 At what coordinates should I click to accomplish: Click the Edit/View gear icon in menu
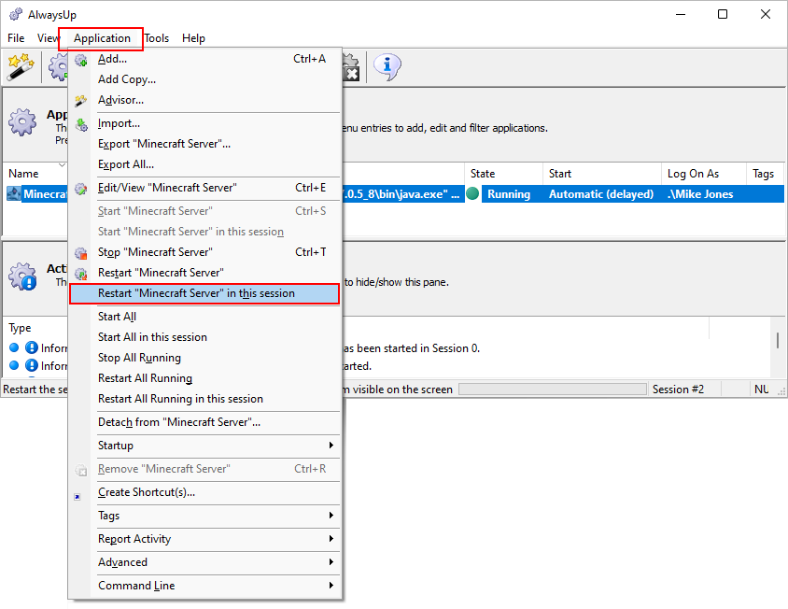coord(80,188)
